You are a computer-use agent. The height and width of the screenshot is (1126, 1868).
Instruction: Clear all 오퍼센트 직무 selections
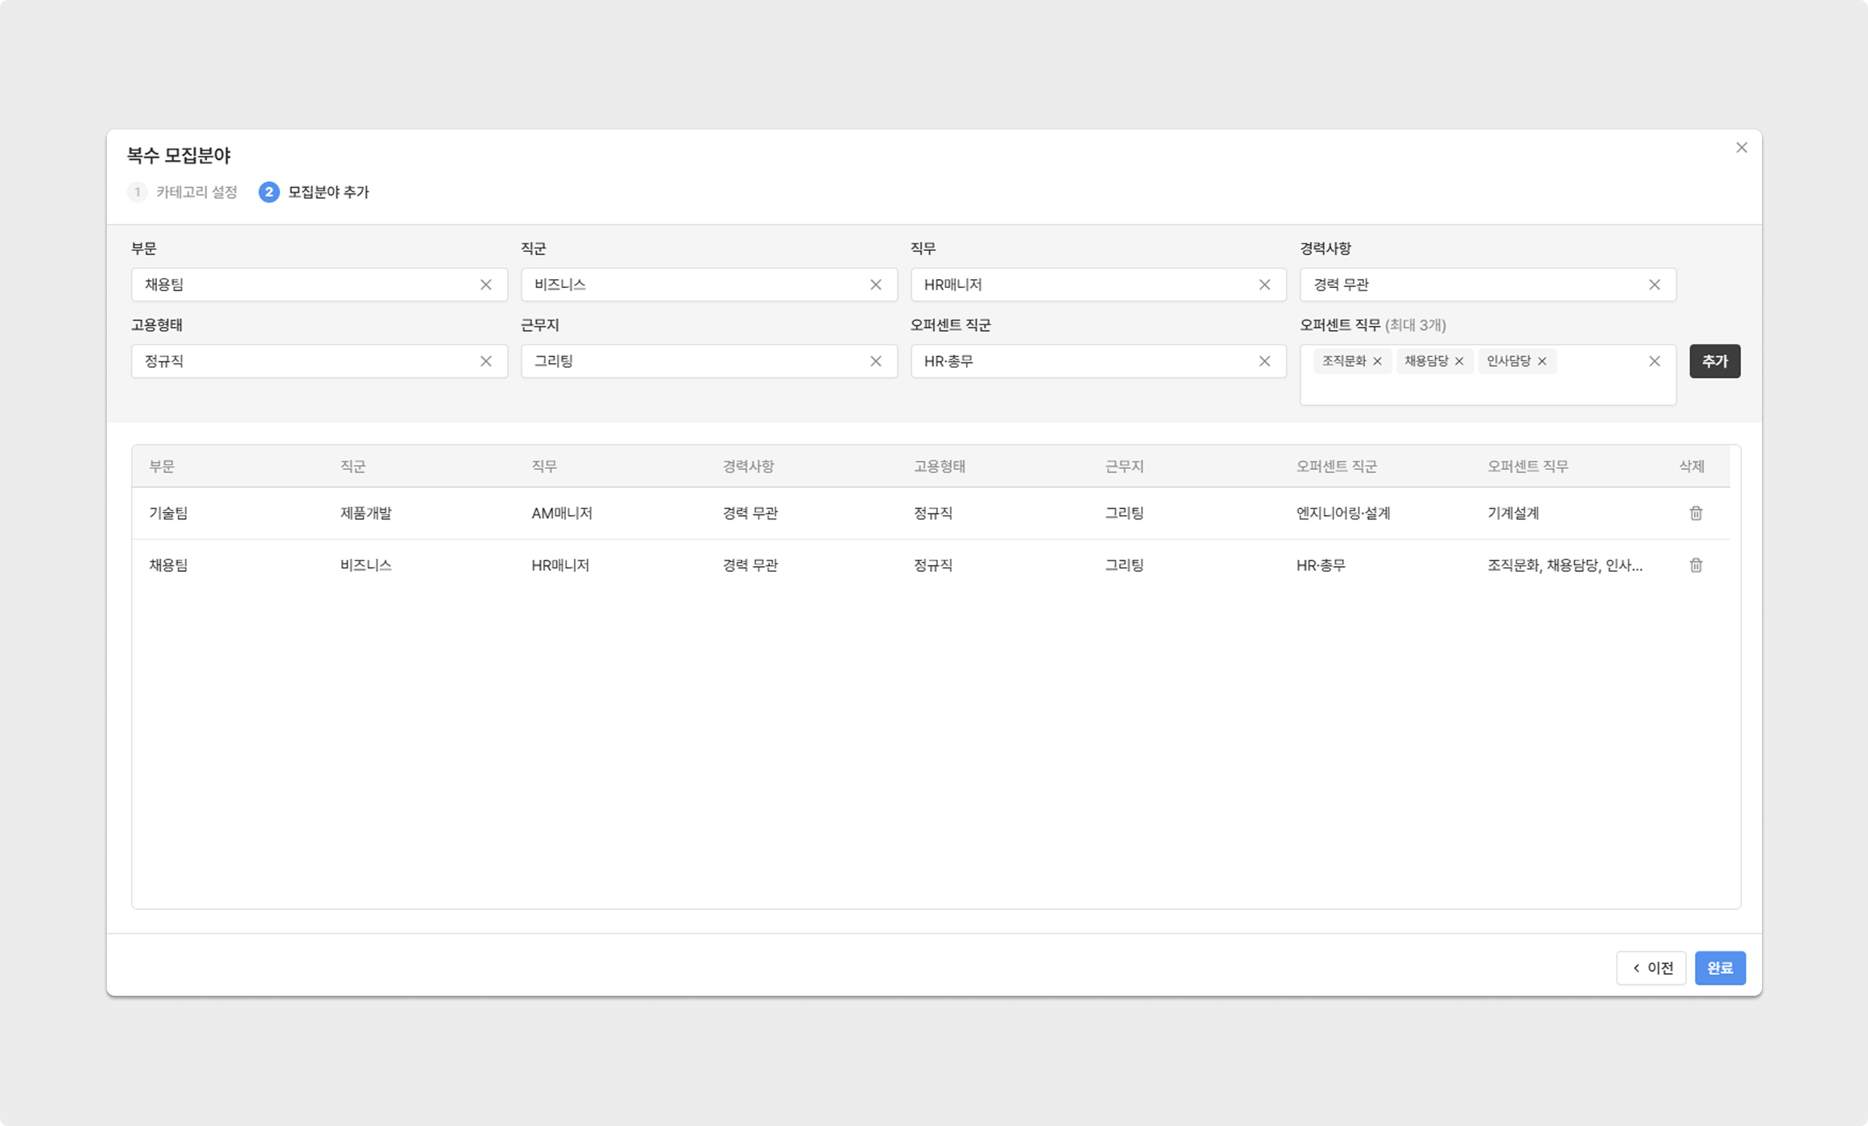[1654, 362]
